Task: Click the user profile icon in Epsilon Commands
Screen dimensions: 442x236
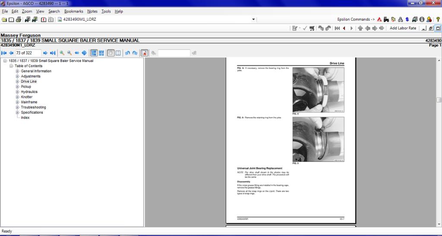Action: [429, 19]
